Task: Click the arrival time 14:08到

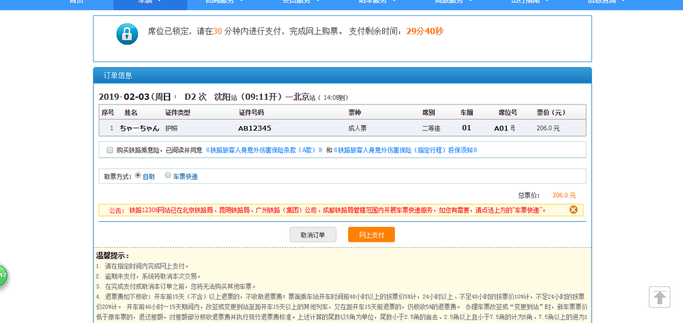Action: point(335,97)
